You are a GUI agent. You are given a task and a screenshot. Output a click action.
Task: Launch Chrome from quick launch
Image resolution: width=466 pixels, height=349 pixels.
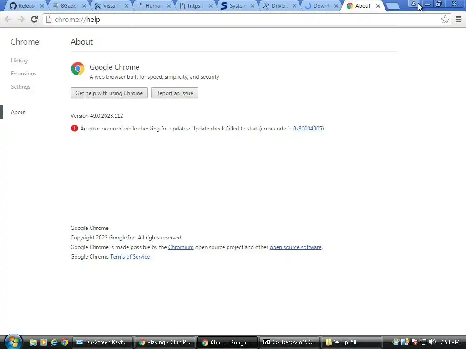[x=65, y=343]
